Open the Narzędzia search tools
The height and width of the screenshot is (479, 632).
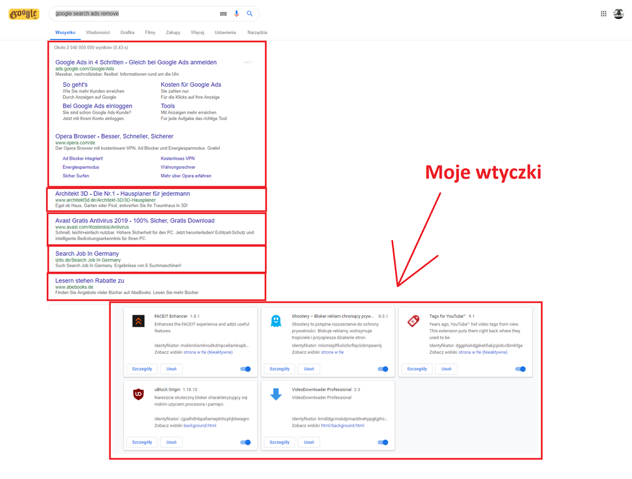coord(257,33)
